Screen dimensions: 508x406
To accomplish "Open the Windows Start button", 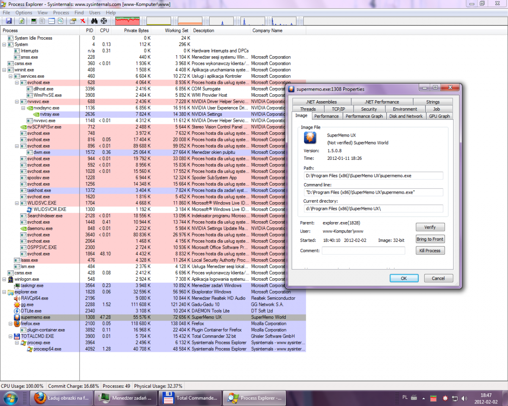I will pyautogui.click(x=11, y=398).
